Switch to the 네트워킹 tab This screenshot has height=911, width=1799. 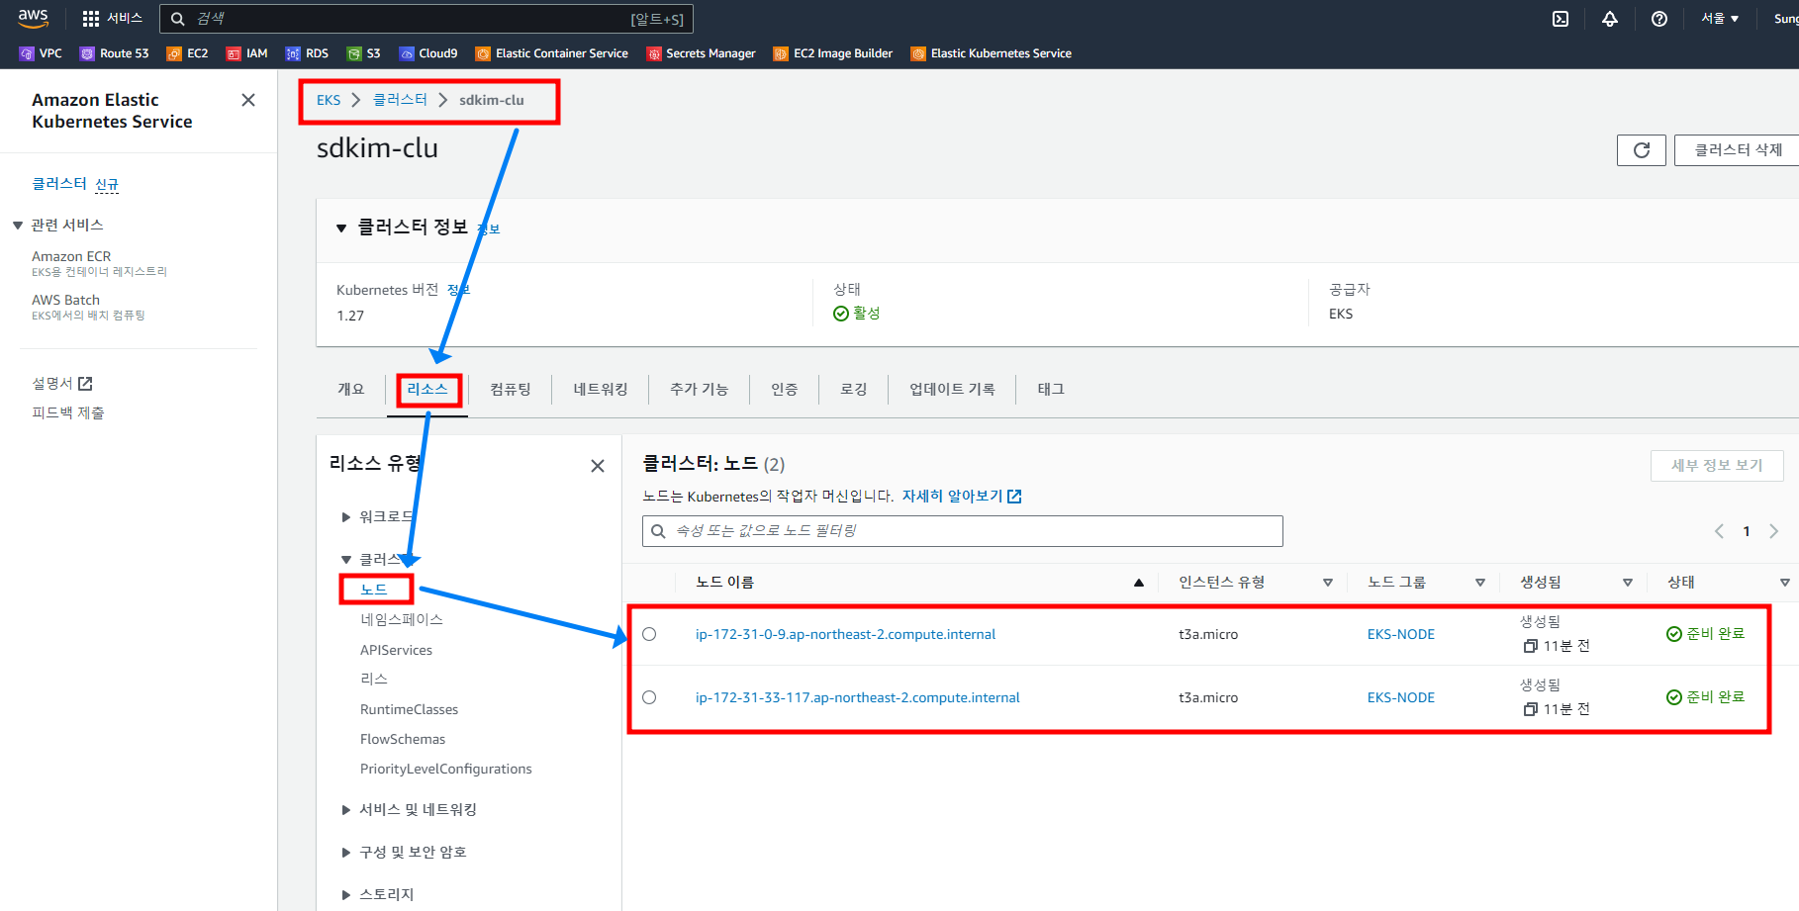click(601, 390)
